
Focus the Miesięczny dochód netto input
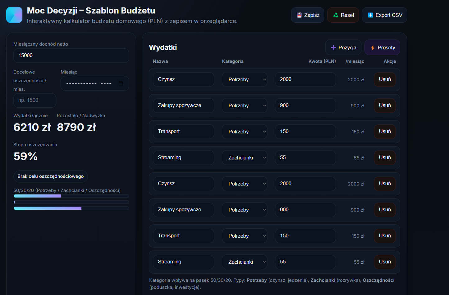(71, 56)
